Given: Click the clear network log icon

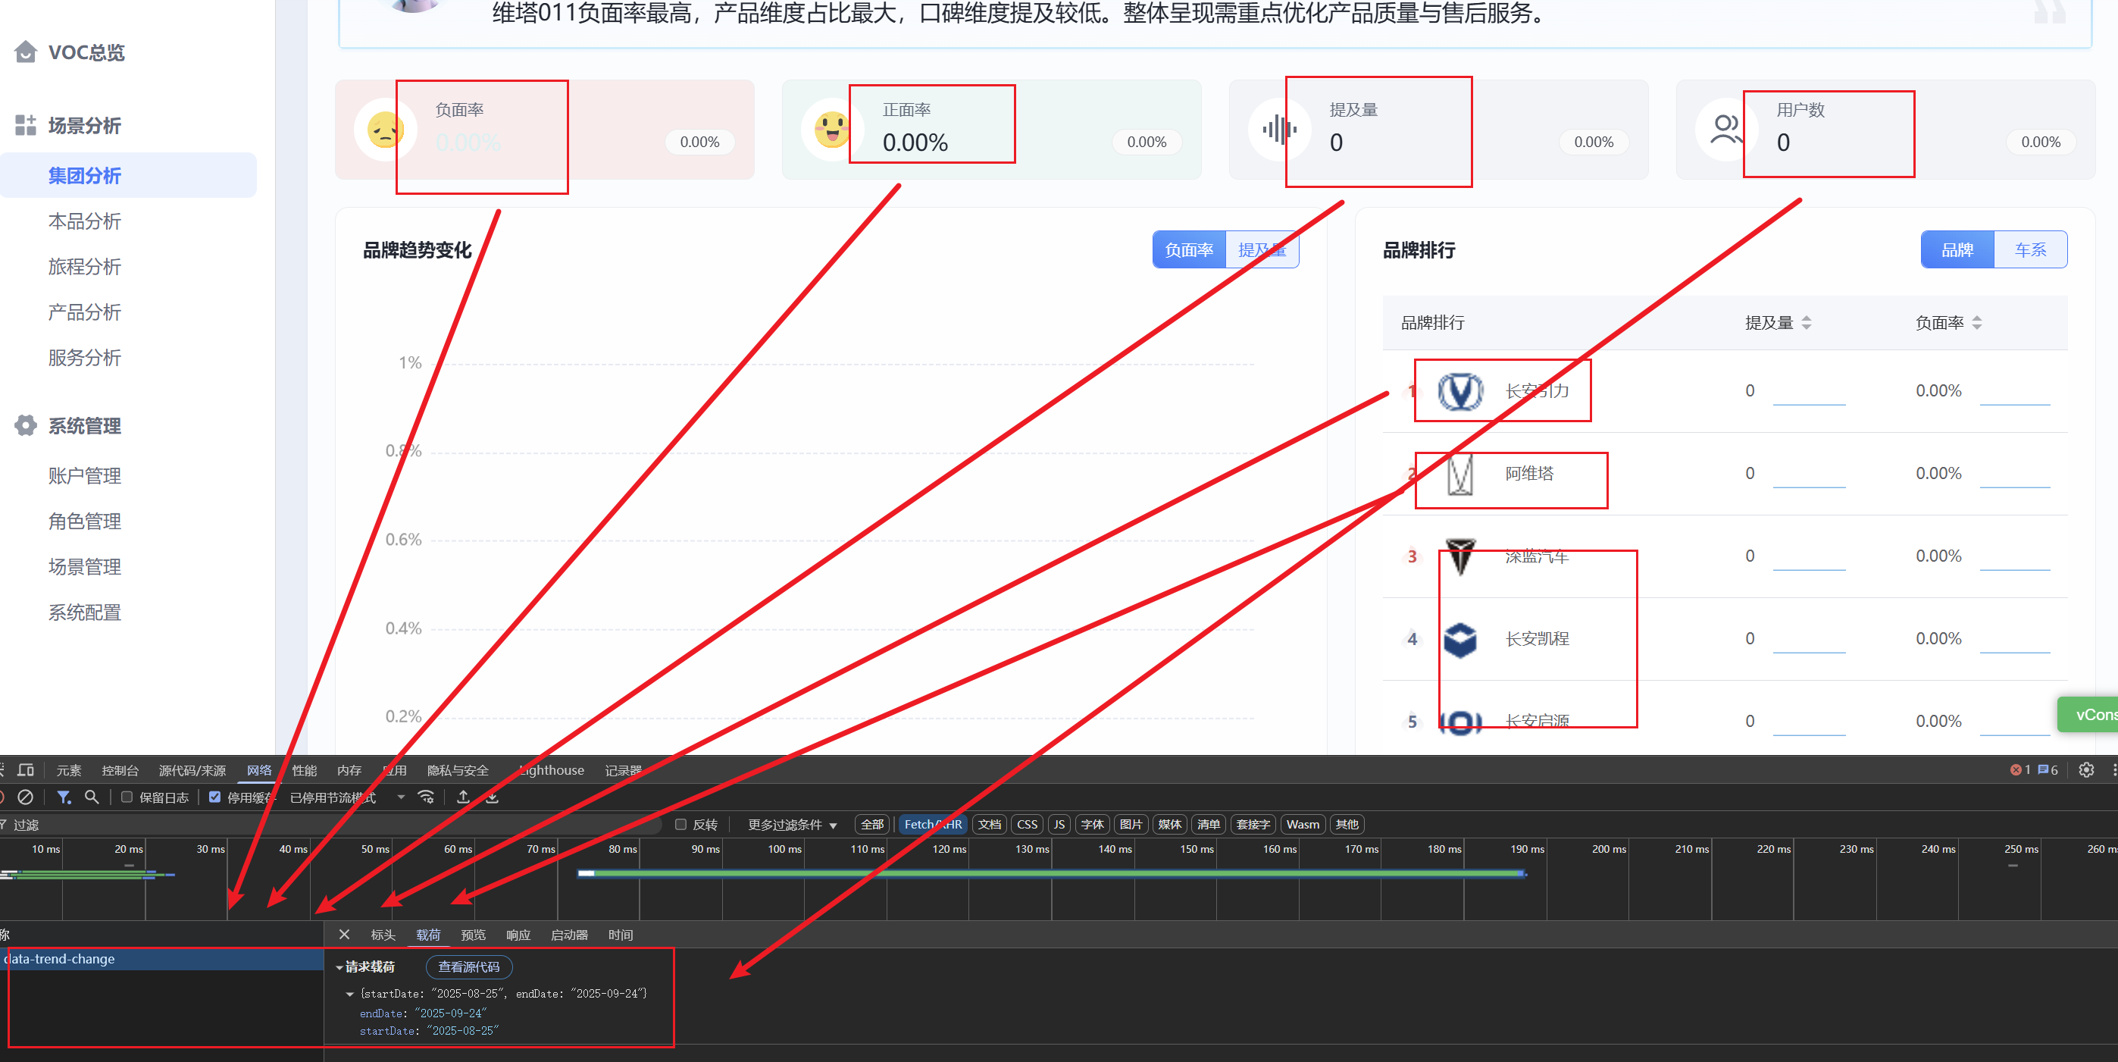Looking at the screenshot, I should [26, 797].
